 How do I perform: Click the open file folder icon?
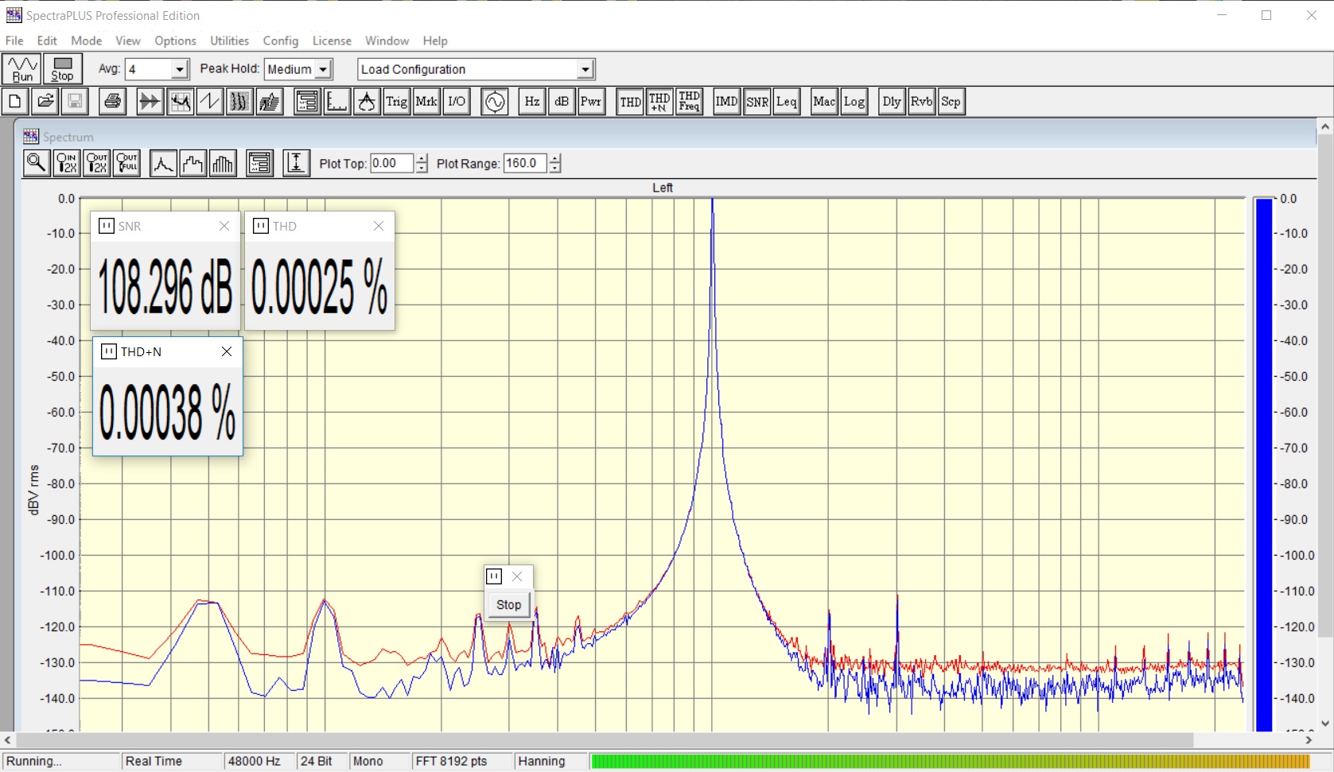(45, 102)
